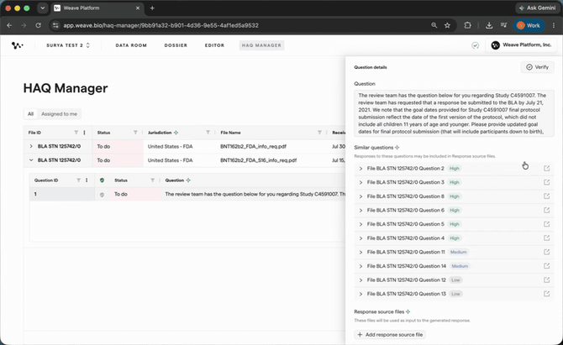Expand similar question Question 2
The width and height of the screenshot is (563, 345).
(x=360, y=169)
